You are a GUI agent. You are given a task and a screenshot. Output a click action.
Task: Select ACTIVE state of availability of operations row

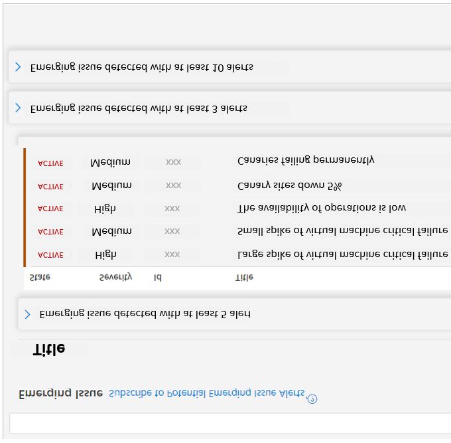tap(50, 209)
